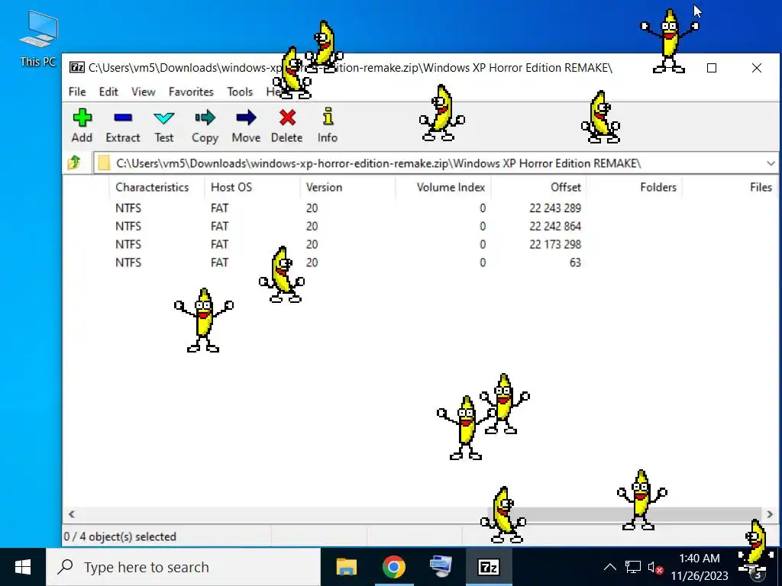Sort by Folders column header
The height and width of the screenshot is (586, 782).
point(634,188)
